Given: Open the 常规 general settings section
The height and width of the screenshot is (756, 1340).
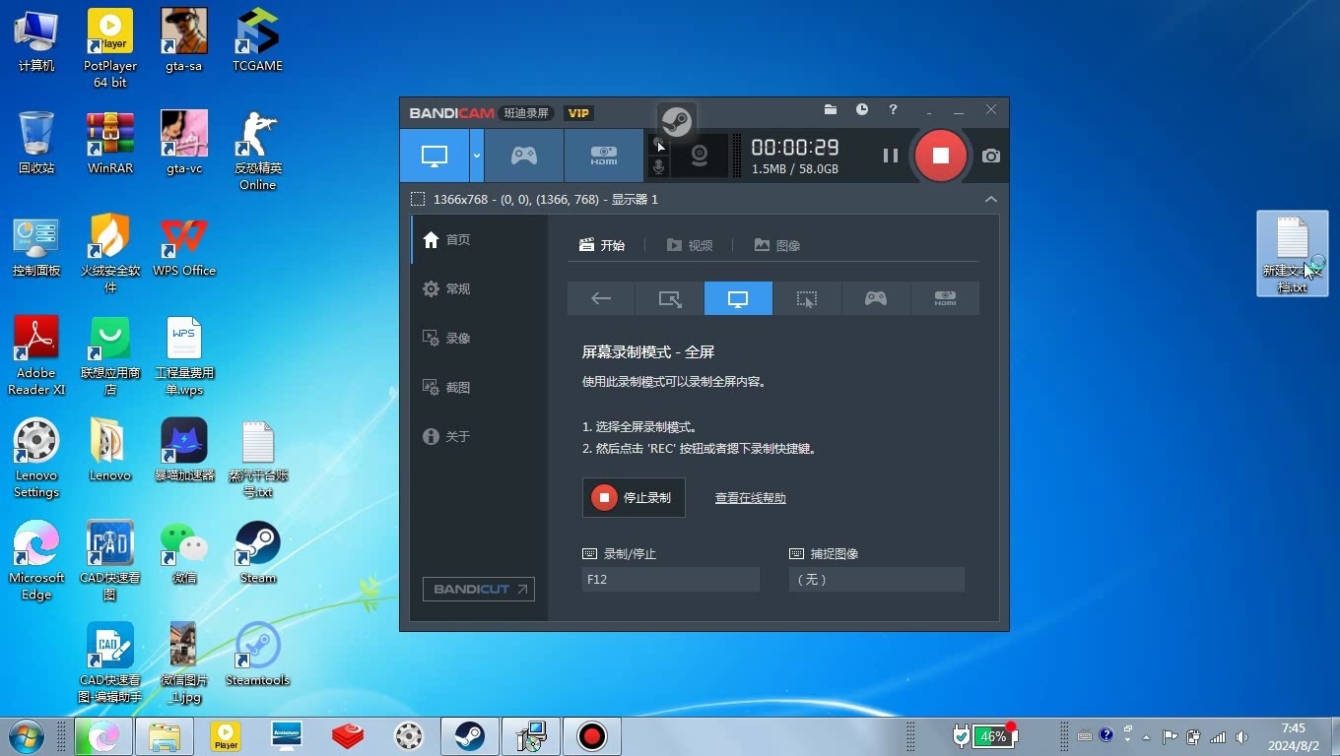Looking at the screenshot, I should tap(479, 288).
